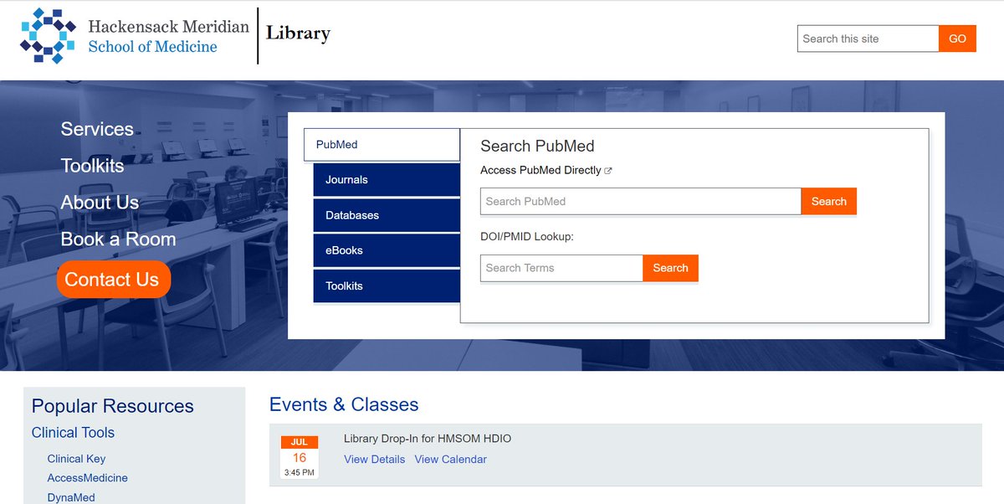Click the Popular Resources heading
The height and width of the screenshot is (504, 1004).
click(x=112, y=406)
